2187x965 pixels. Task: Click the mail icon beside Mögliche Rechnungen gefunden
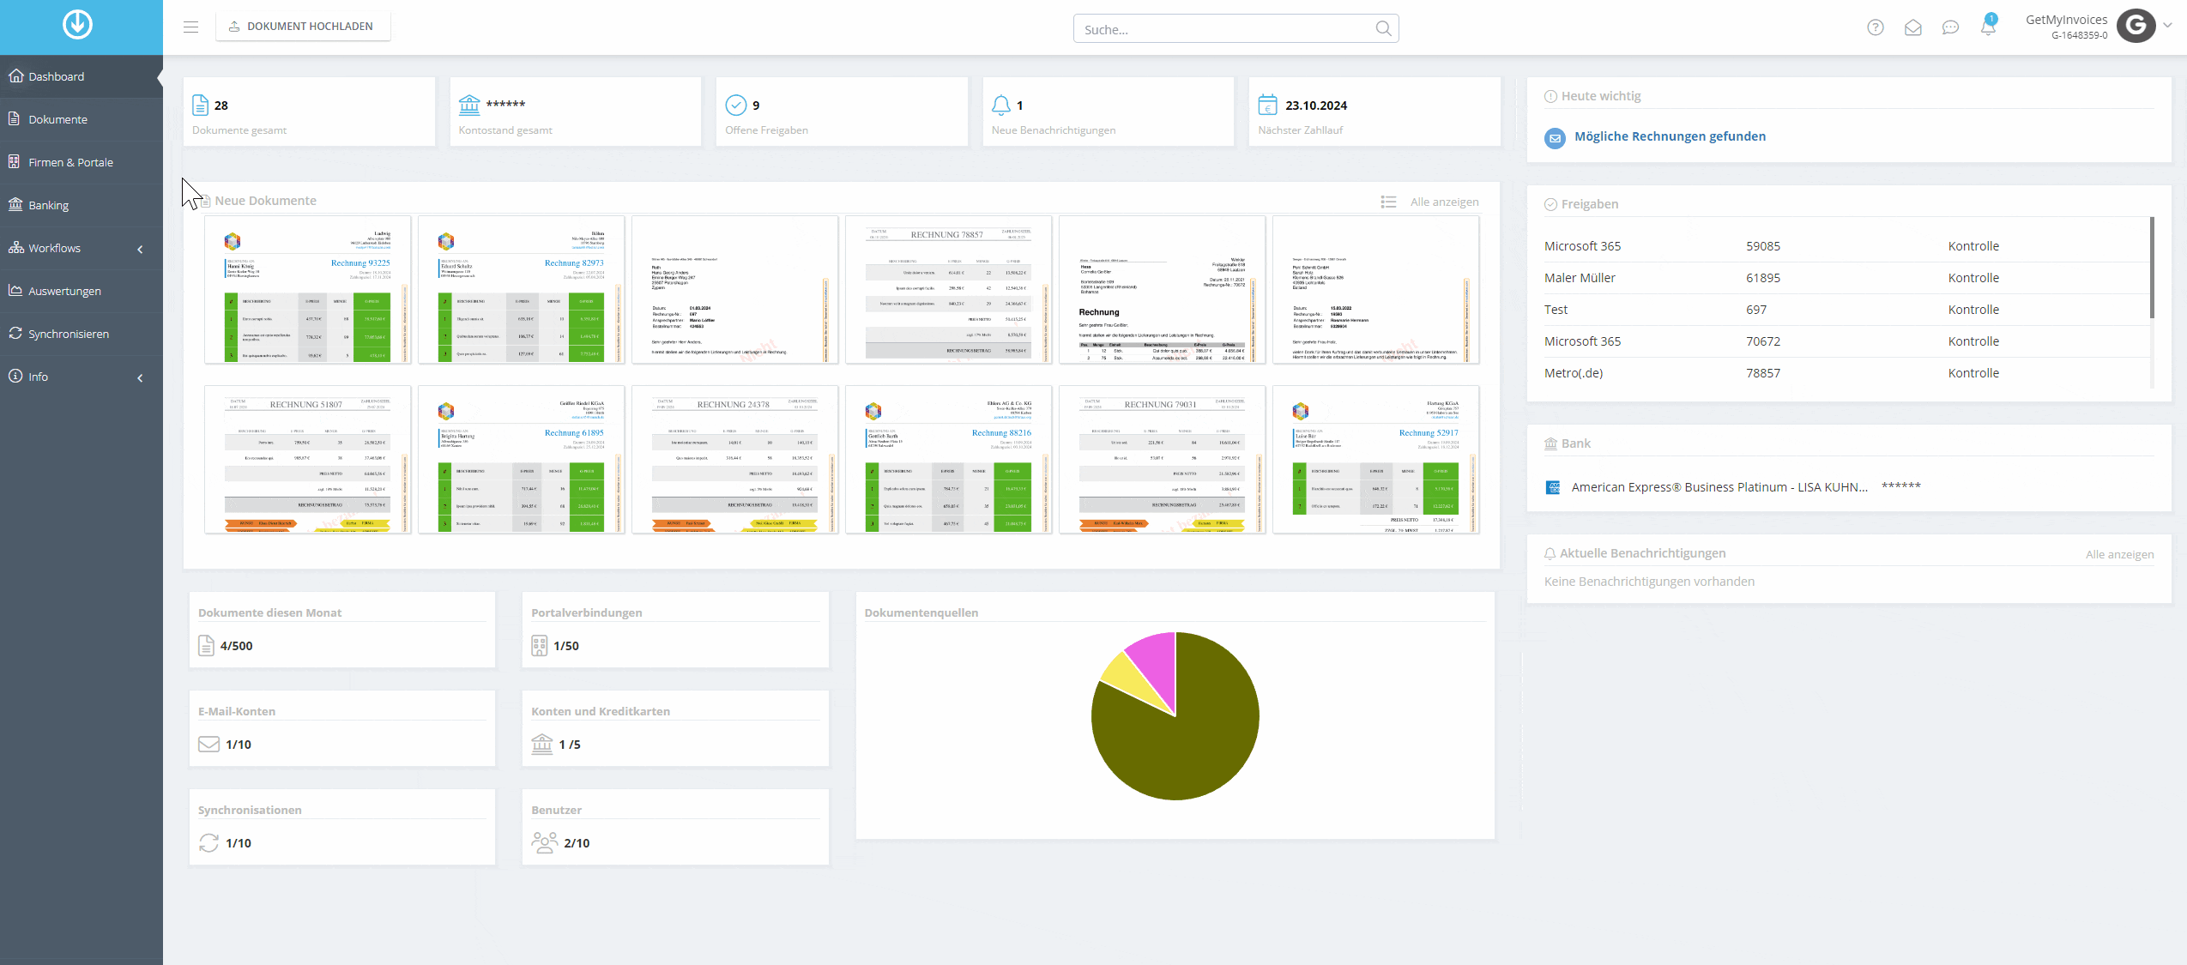(x=1555, y=137)
